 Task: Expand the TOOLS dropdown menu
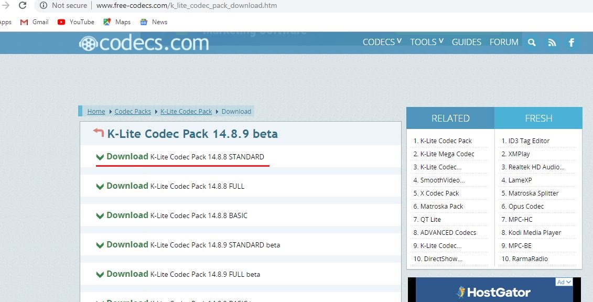point(427,42)
